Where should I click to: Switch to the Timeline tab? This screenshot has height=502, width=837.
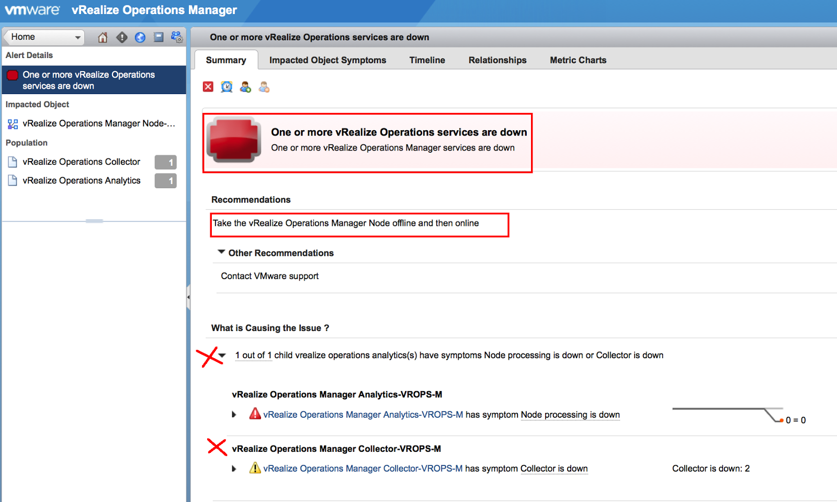click(427, 60)
